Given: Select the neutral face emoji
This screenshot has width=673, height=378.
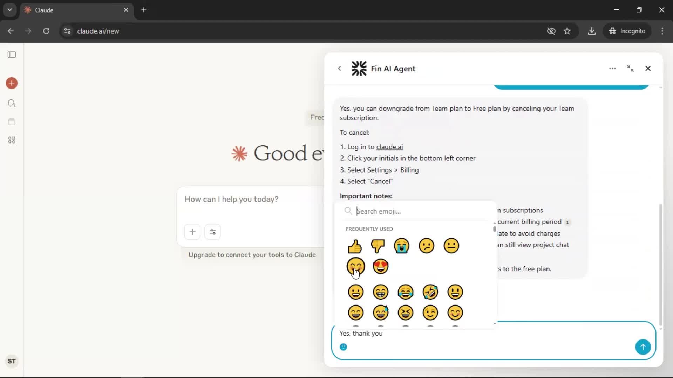Looking at the screenshot, I should click(x=451, y=246).
